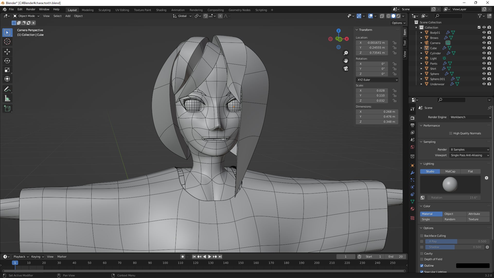Select the Measure tool

(7, 99)
